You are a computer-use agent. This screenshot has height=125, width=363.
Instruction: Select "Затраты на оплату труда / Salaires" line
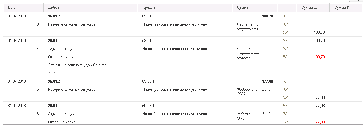[77, 65]
